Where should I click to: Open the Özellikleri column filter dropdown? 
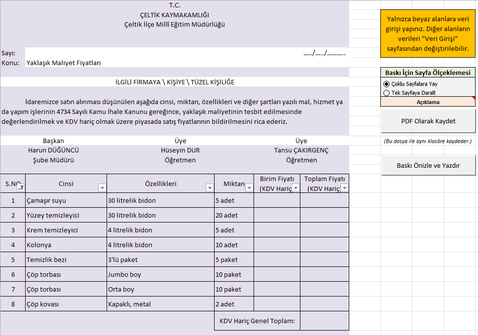210,188
